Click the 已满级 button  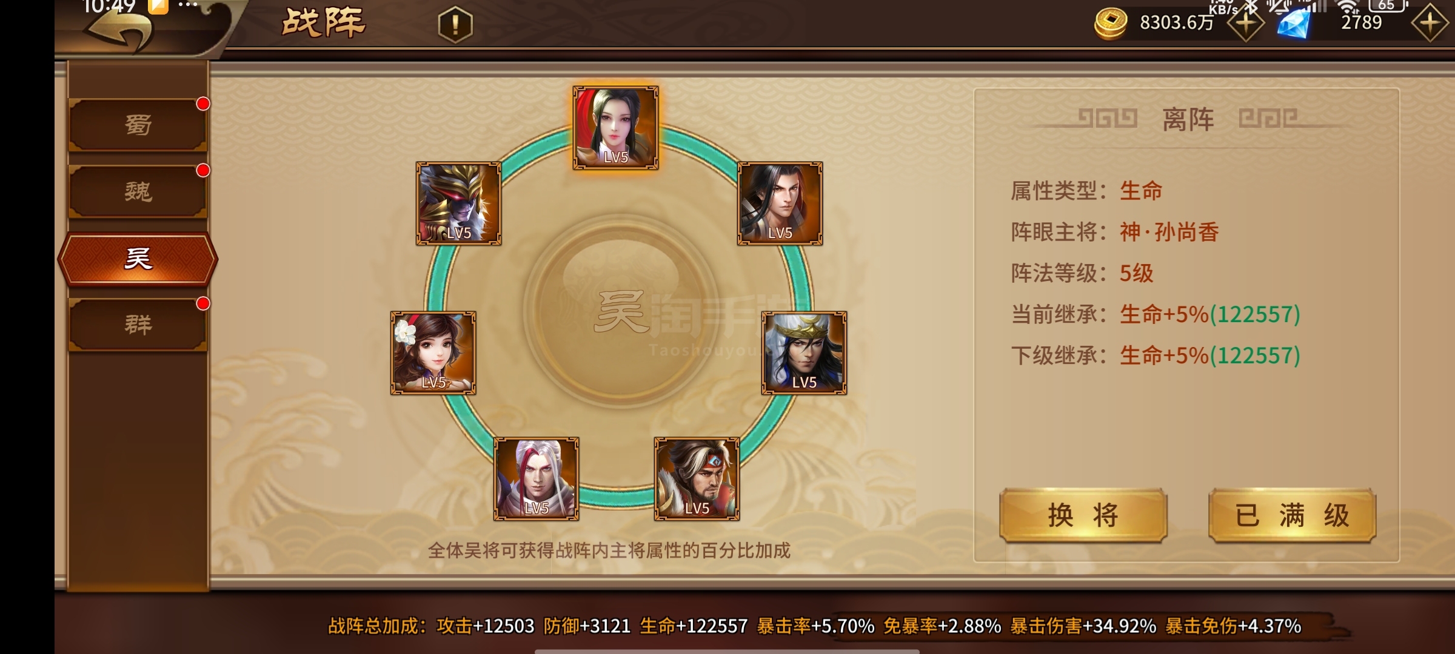click(1292, 515)
